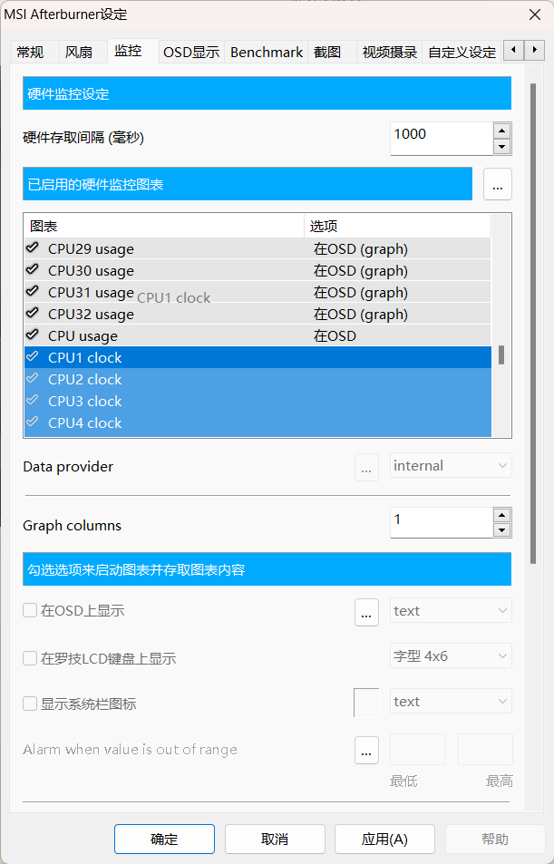
Task: Toggle the checkmark for CPU30 usage
Action: (x=33, y=270)
